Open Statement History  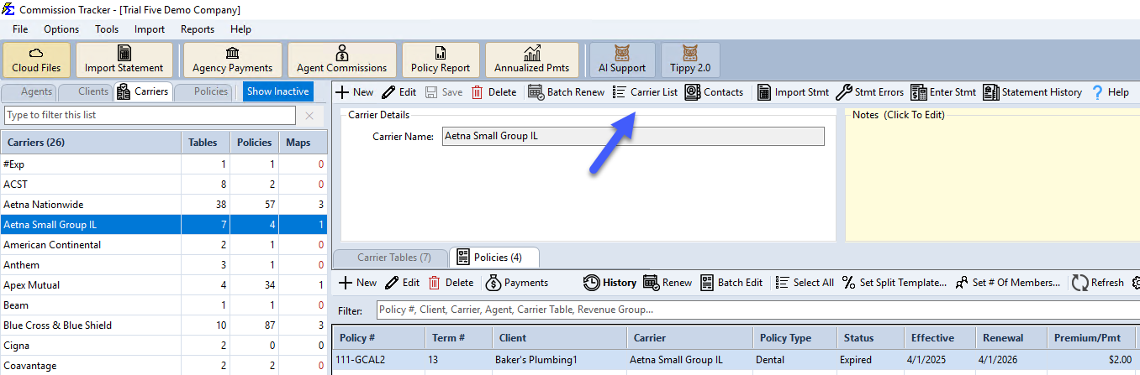coord(1032,92)
